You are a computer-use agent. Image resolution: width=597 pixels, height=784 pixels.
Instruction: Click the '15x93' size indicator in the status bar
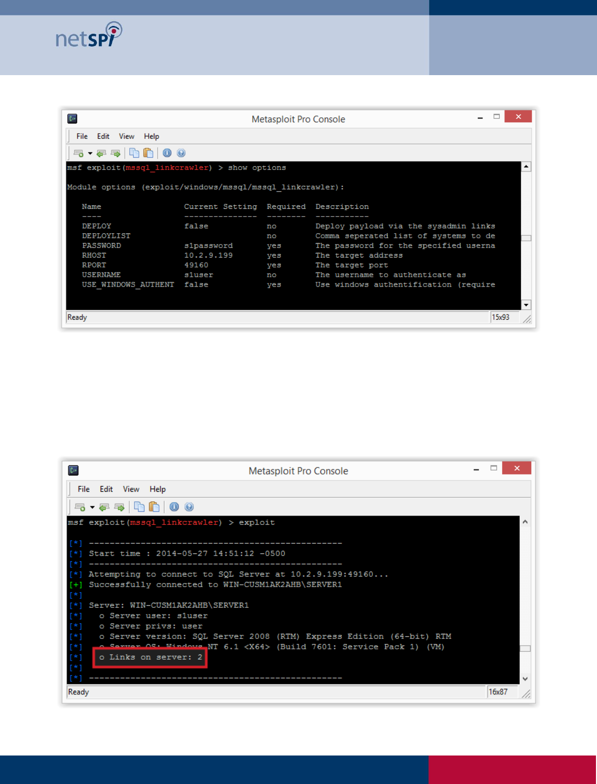click(x=500, y=317)
